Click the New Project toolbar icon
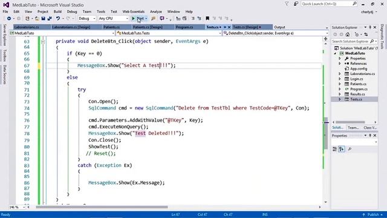 tap(27, 19)
